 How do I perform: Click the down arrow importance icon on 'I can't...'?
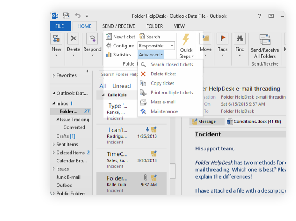point(147,129)
